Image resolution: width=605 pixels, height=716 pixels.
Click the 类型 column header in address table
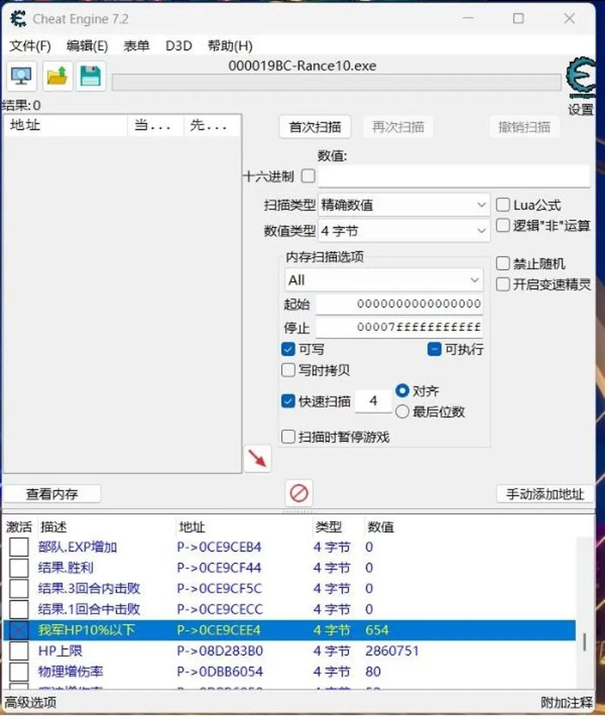tap(329, 527)
